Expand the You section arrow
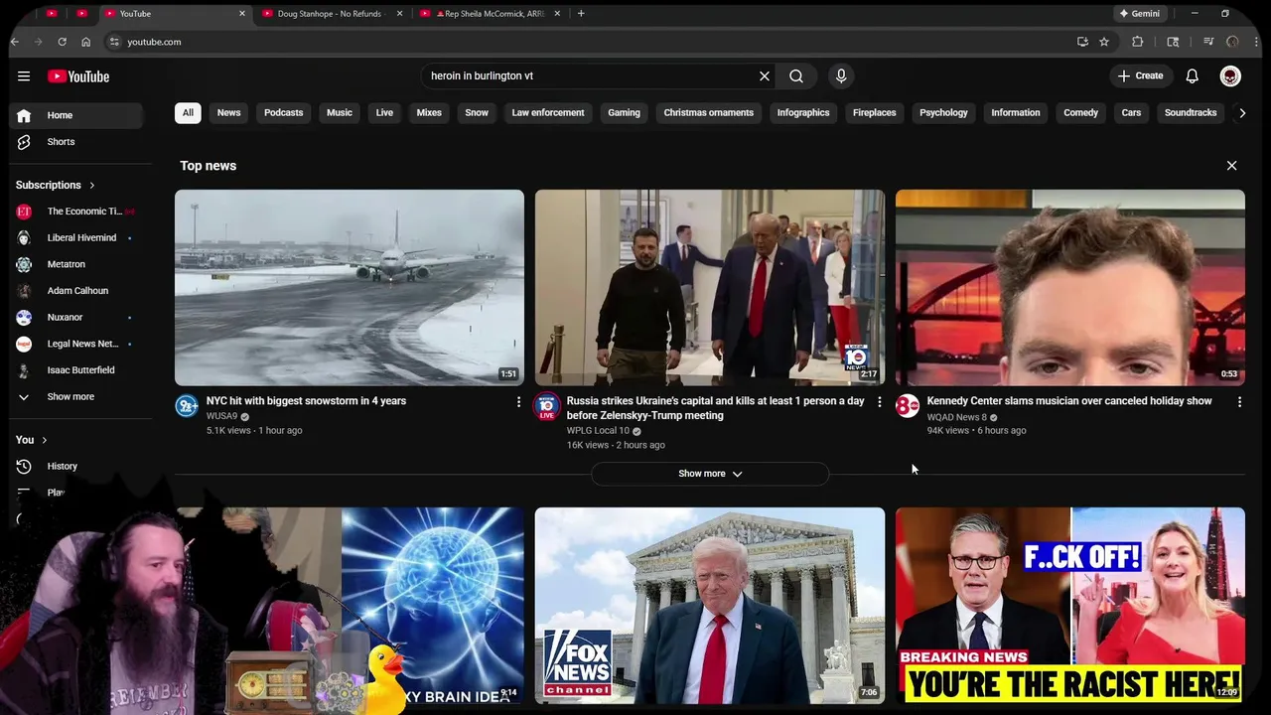This screenshot has width=1271, height=715. (45, 440)
